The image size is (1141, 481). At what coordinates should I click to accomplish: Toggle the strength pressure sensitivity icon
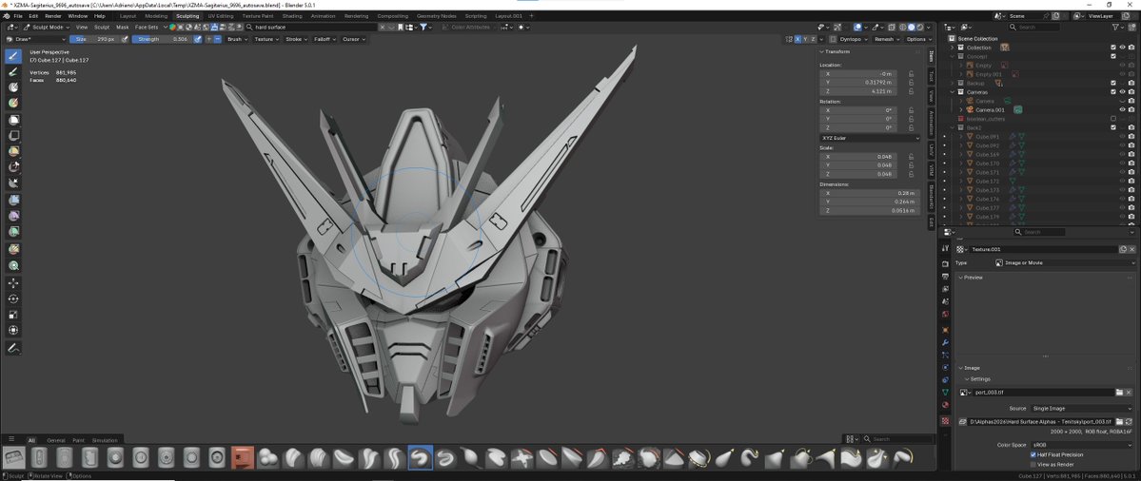pos(198,39)
